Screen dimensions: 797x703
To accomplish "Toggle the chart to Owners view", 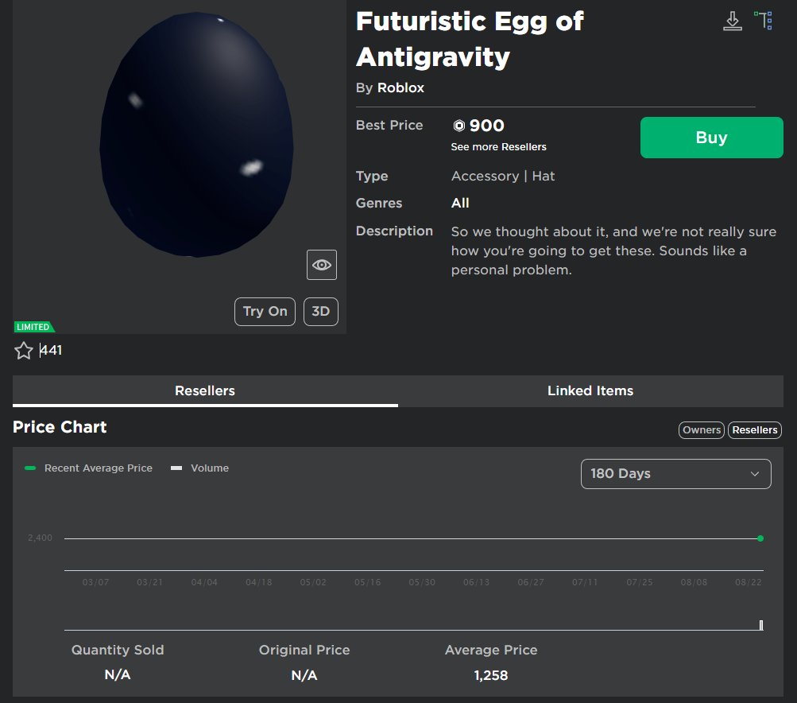I will (x=700, y=429).
